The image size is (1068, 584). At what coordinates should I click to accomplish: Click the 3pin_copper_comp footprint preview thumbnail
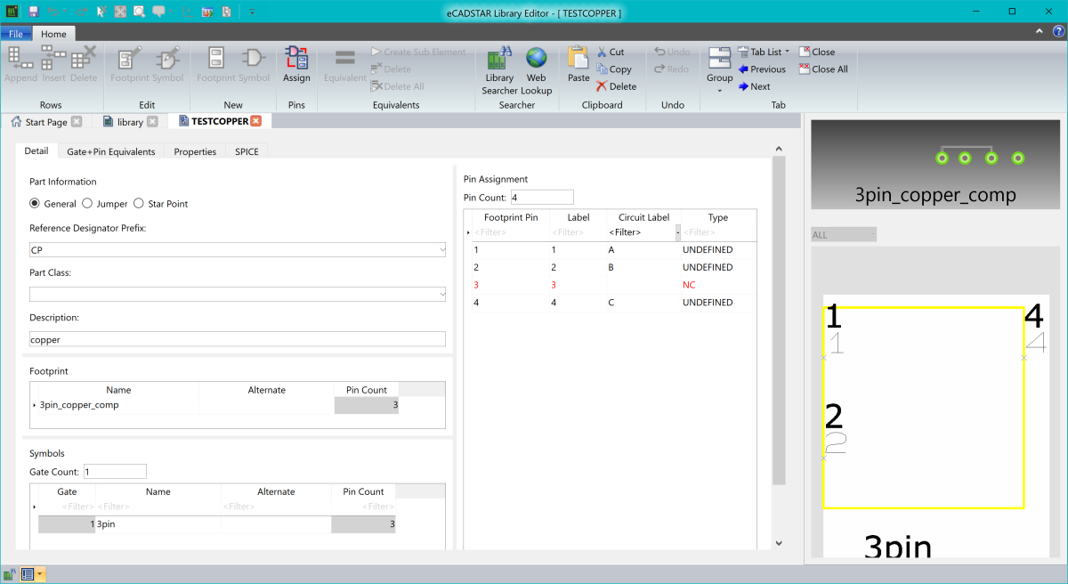pos(935,164)
